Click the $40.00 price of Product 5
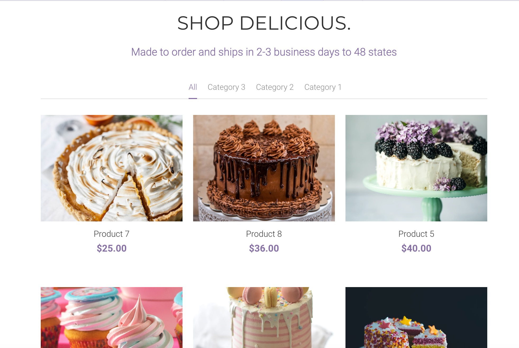The image size is (519, 348). click(416, 248)
